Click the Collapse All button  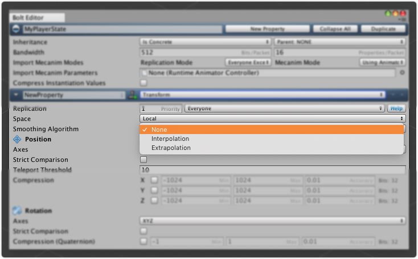(335, 29)
